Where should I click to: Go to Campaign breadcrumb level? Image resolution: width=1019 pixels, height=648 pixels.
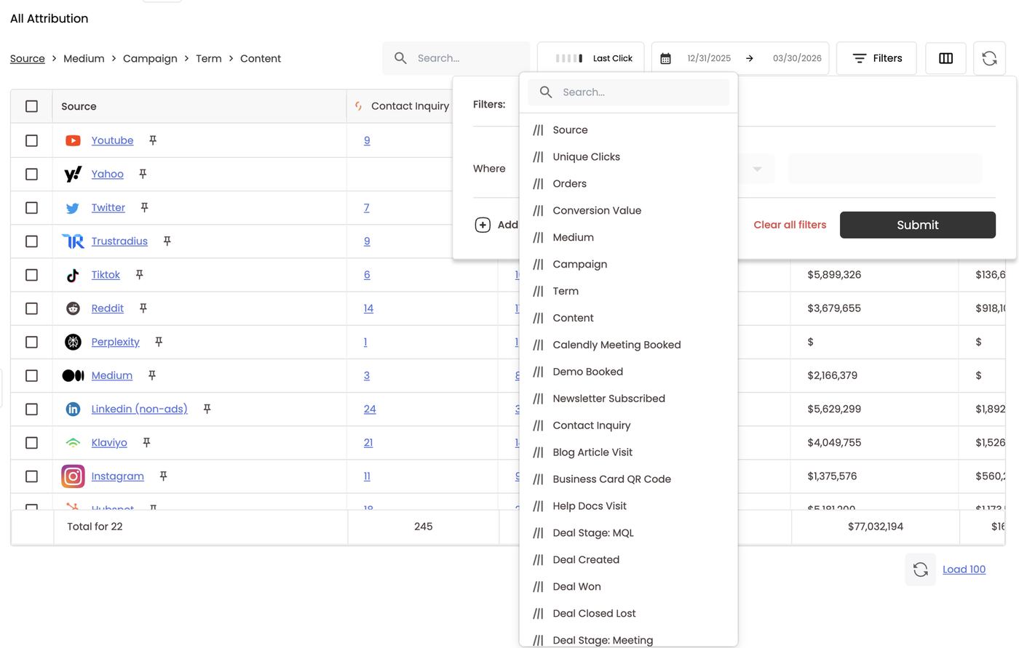(x=150, y=58)
